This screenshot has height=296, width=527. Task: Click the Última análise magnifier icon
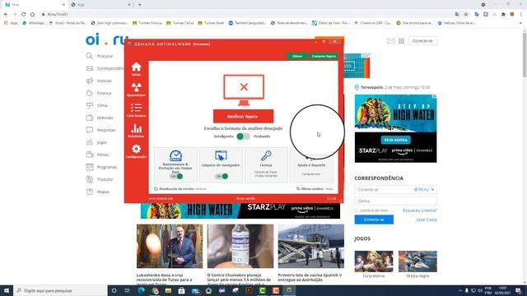(x=298, y=188)
